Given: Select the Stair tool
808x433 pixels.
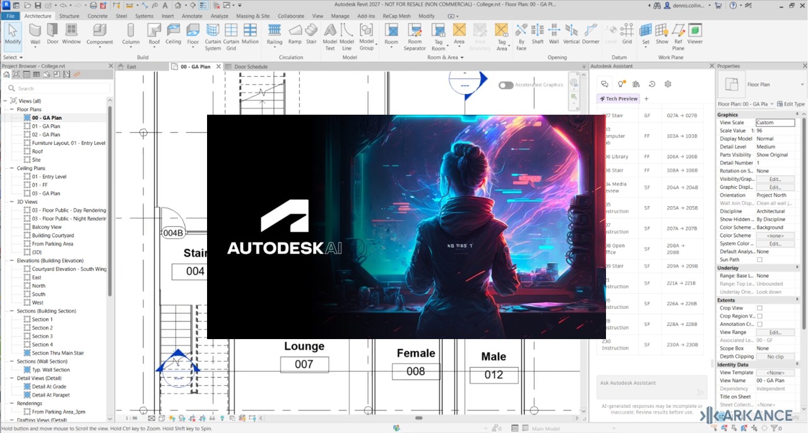Looking at the screenshot, I should point(311,34).
